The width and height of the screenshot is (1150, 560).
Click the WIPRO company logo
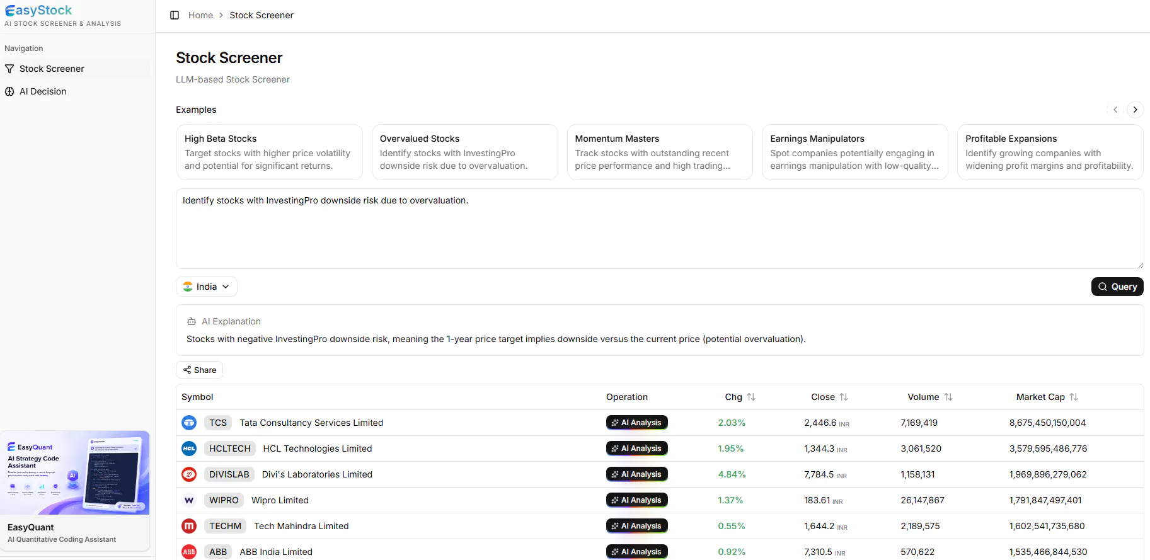coord(189,500)
